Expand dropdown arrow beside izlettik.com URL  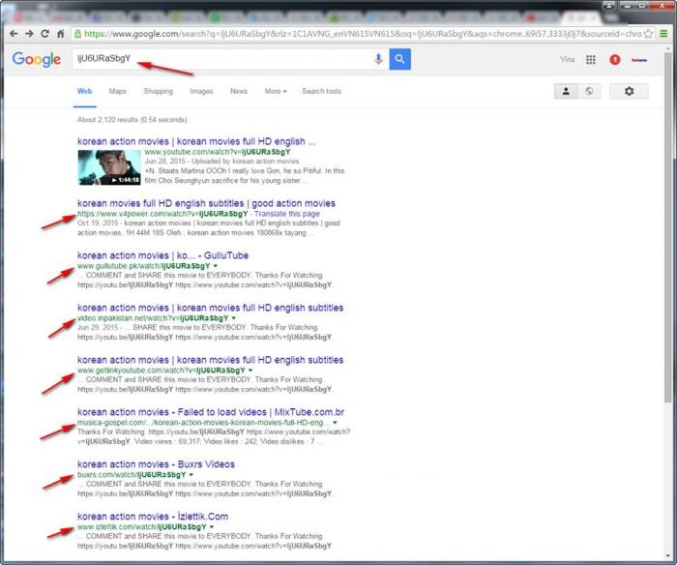tap(212, 527)
